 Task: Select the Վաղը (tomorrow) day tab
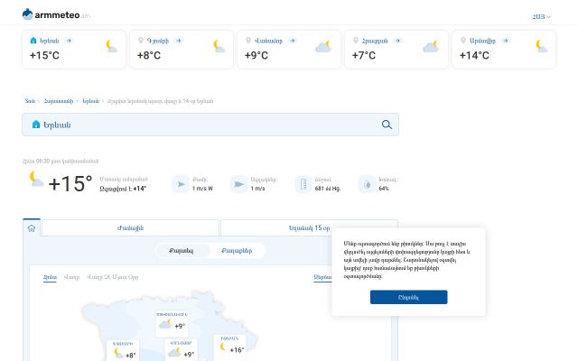click(71, 277)
